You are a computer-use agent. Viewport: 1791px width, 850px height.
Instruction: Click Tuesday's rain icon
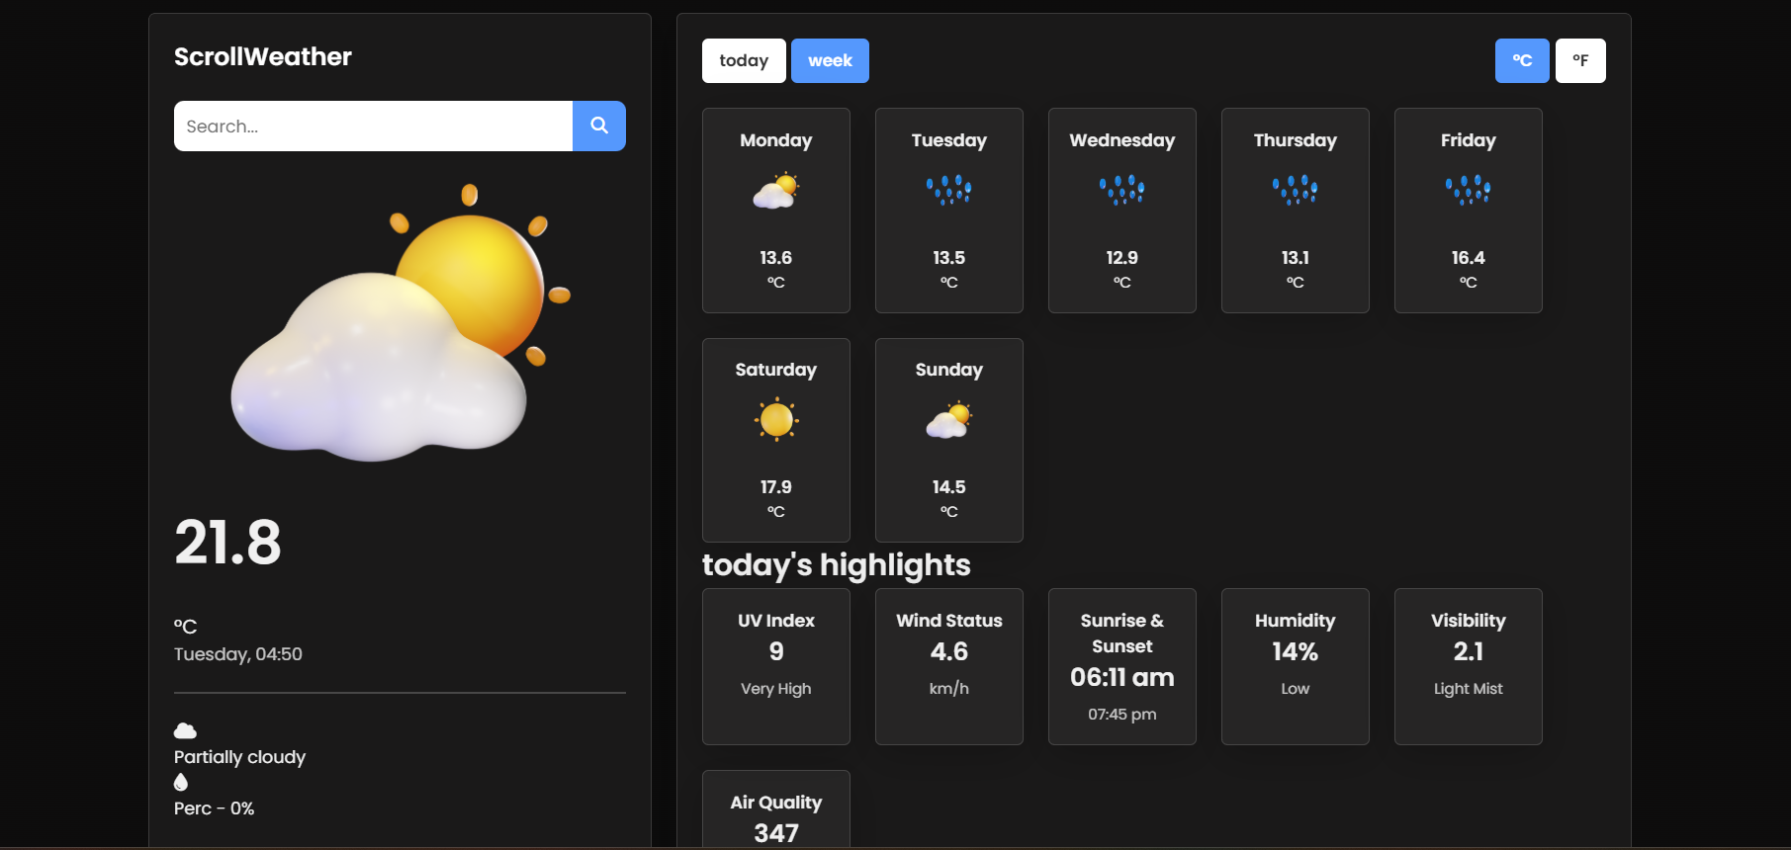(948, 190)
